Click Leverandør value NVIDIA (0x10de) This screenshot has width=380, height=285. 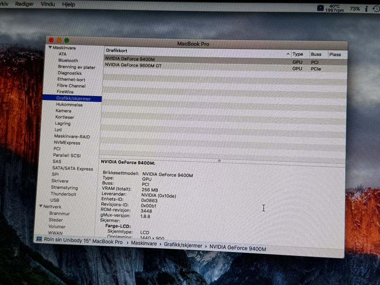click(x=159, y=195)
